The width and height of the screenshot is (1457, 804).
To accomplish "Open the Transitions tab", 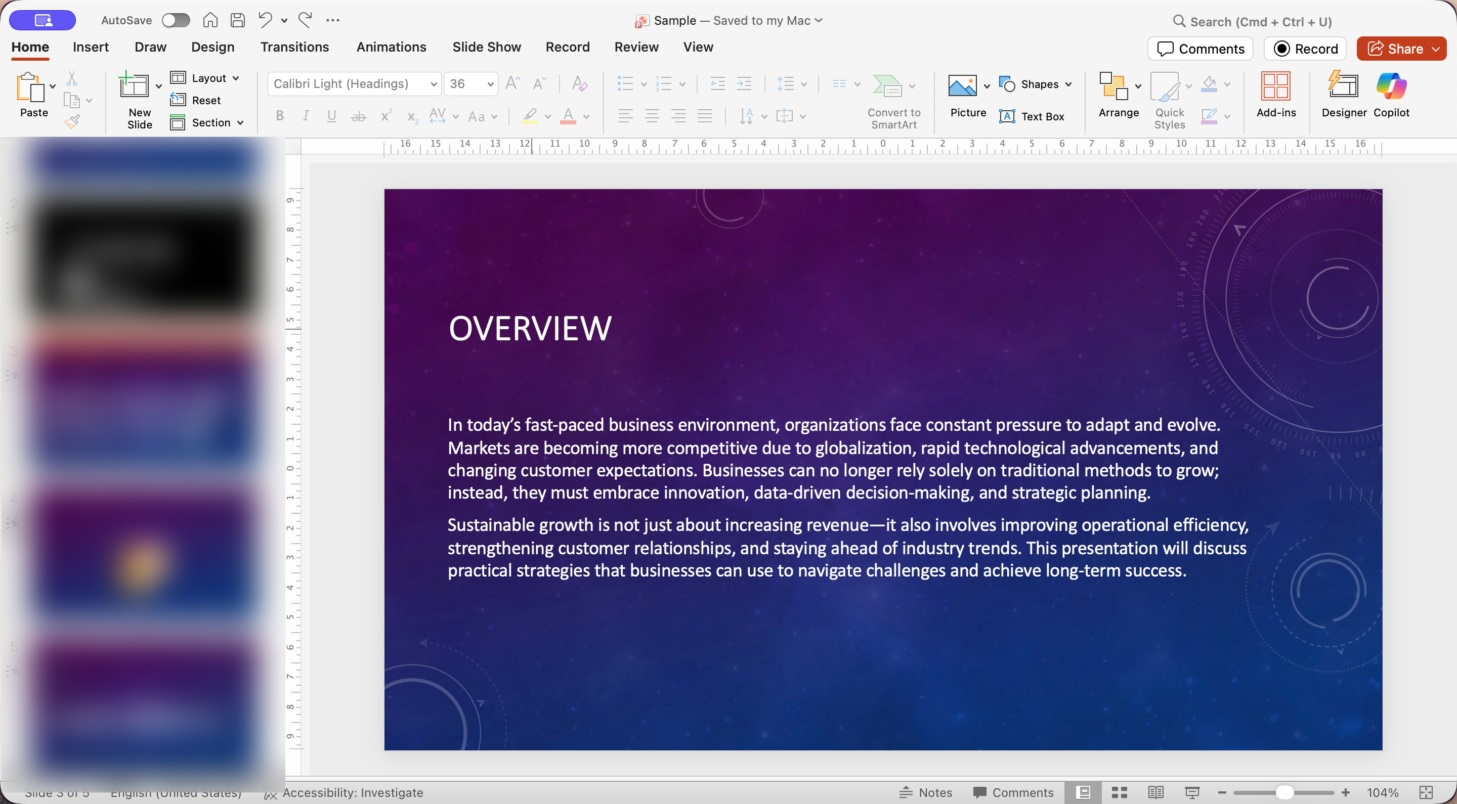I will 294,47.
